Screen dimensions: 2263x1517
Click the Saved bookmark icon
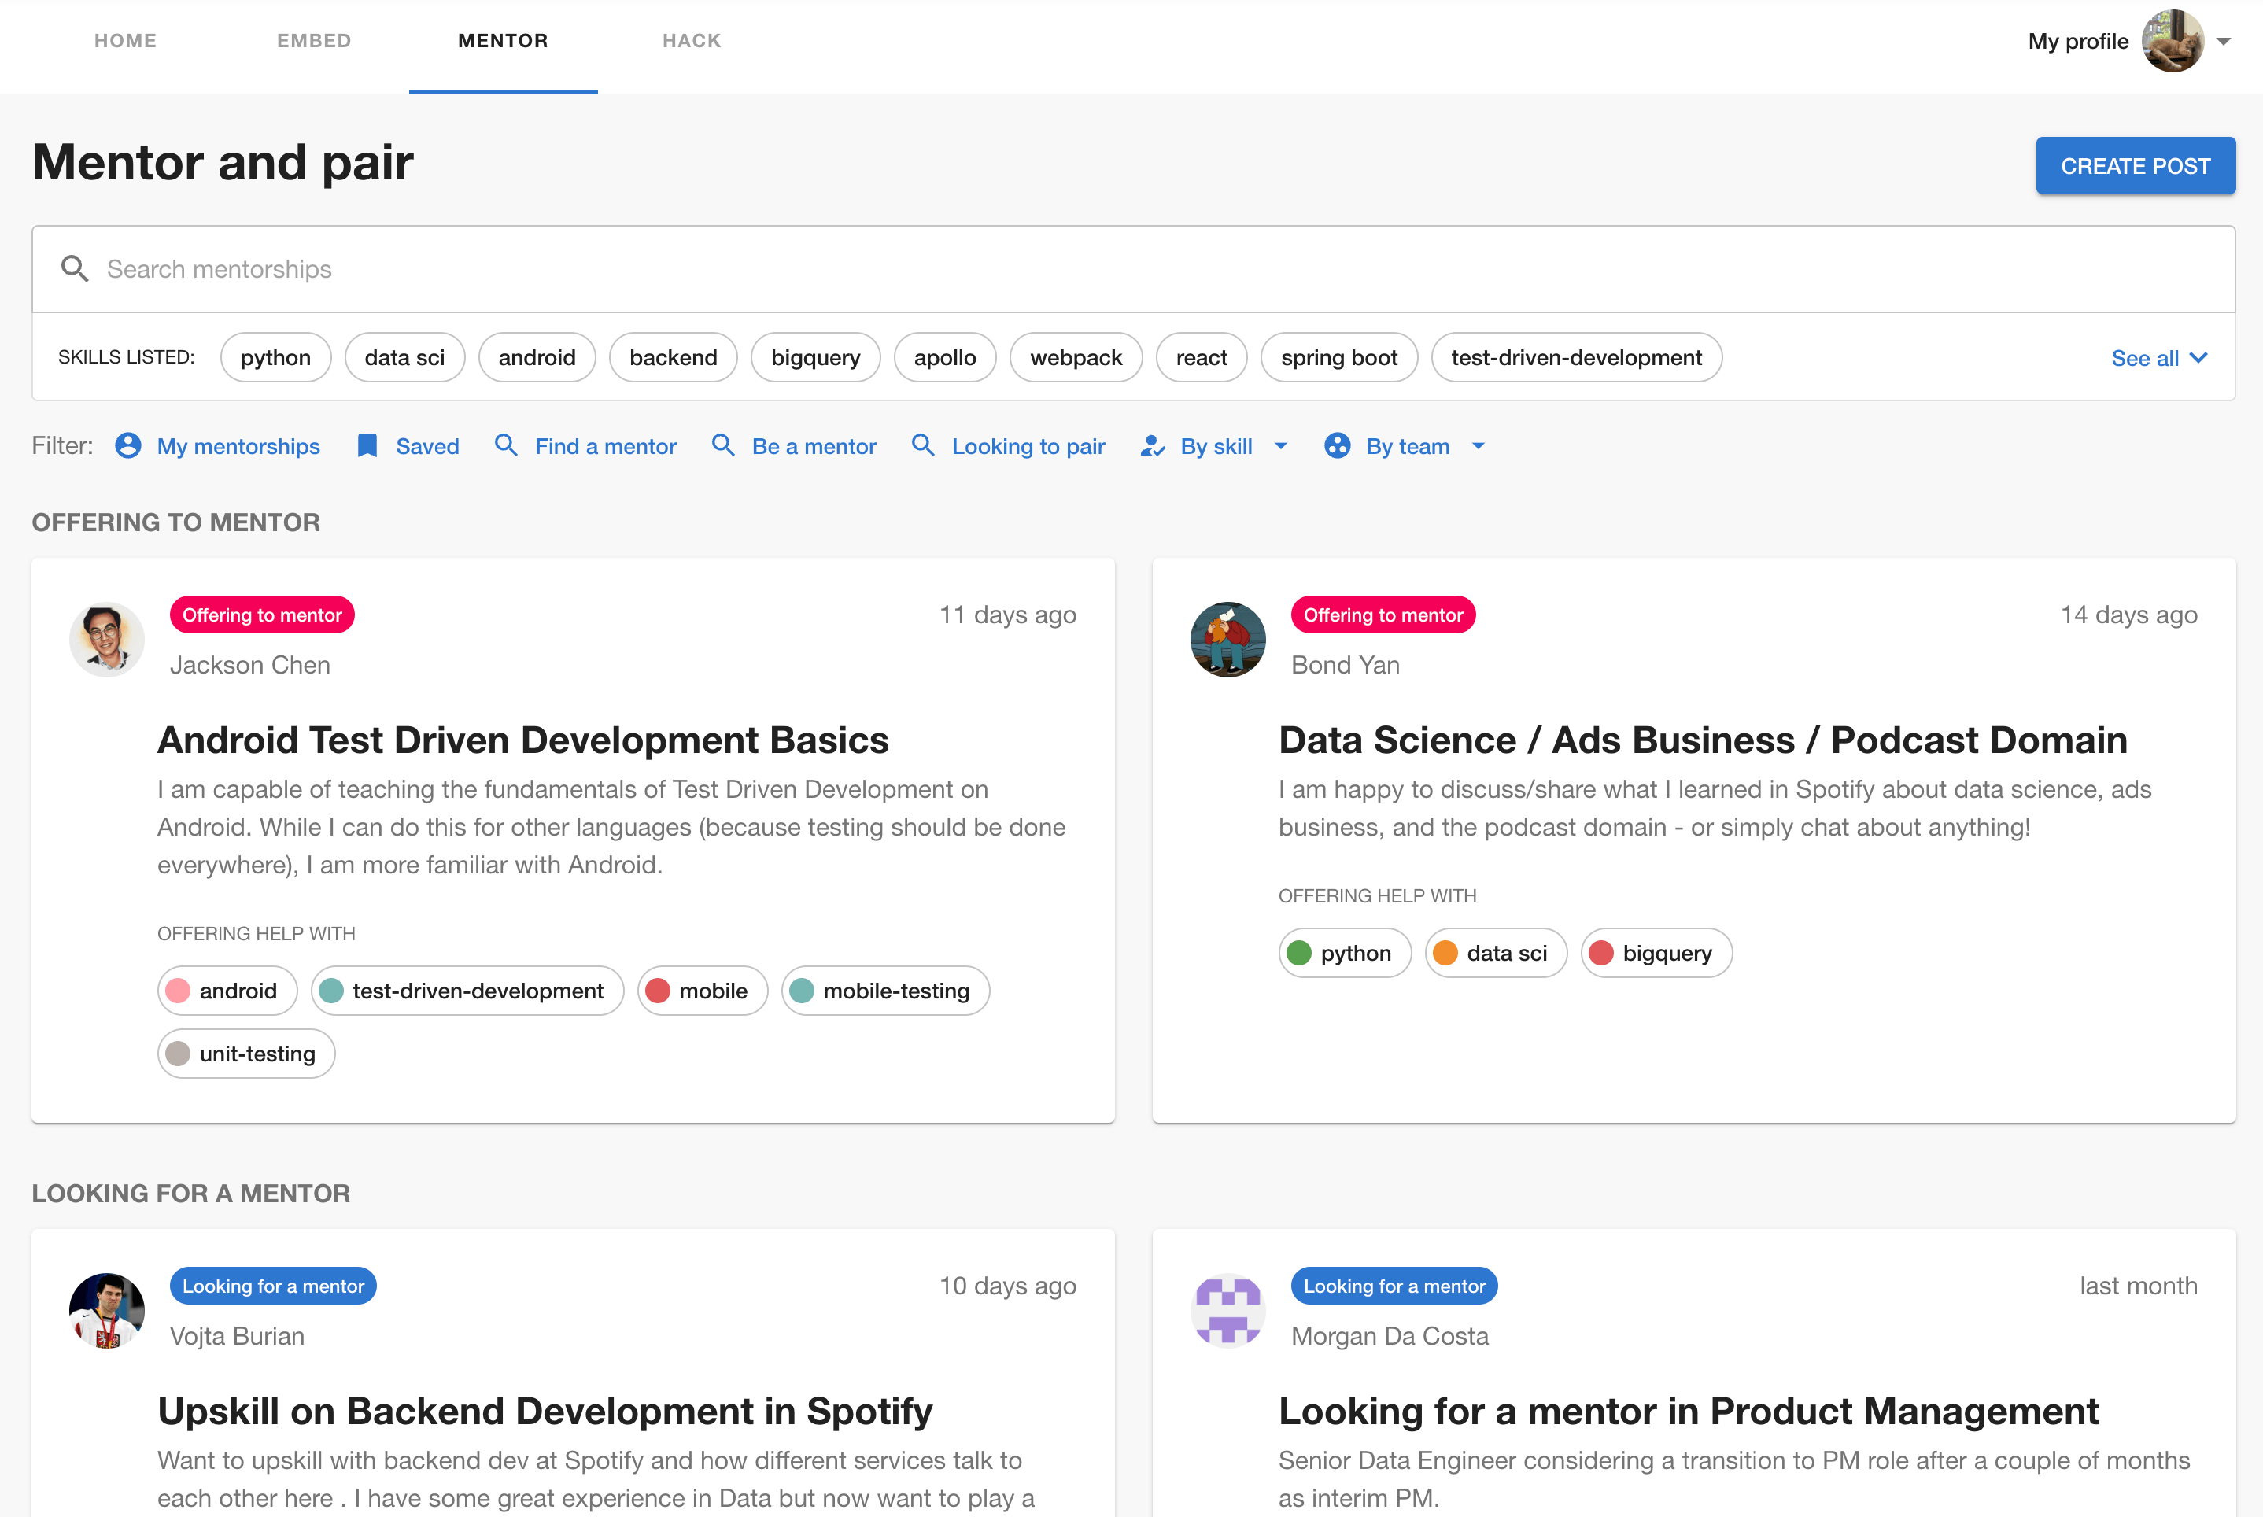tap(367, 446)
